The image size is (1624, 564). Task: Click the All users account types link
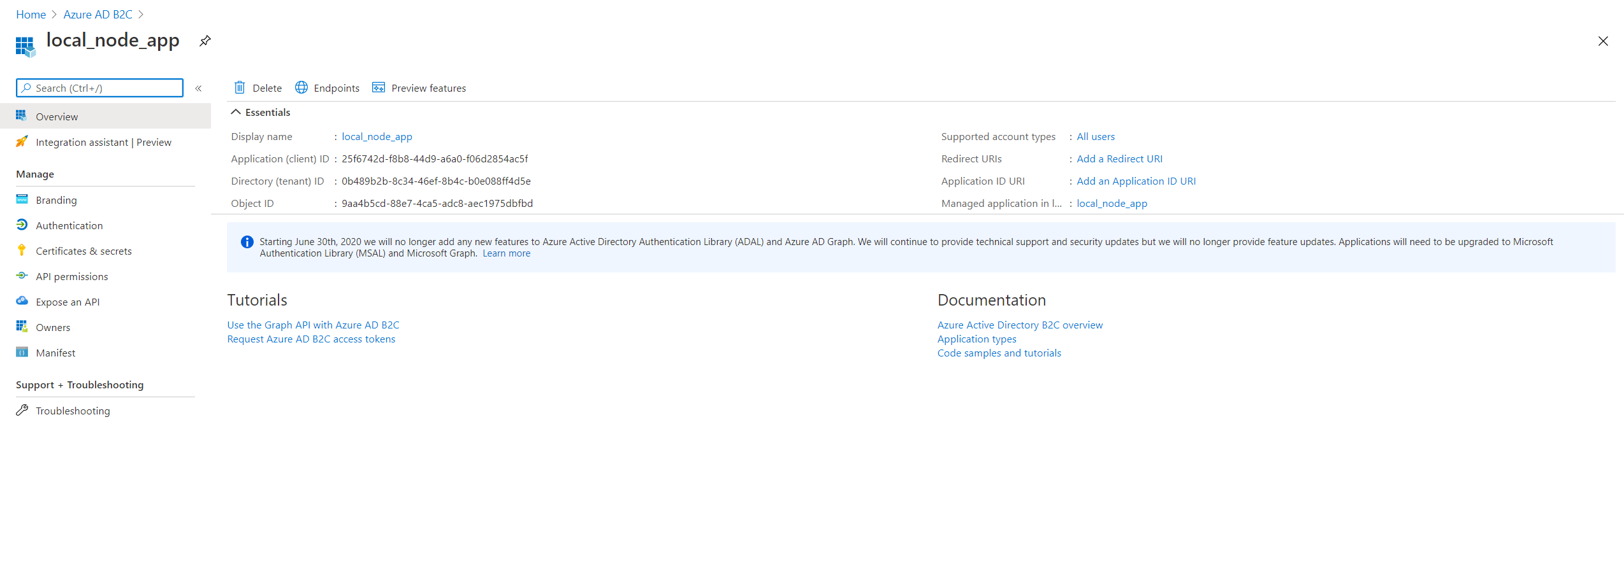[x=1096, y=136]
